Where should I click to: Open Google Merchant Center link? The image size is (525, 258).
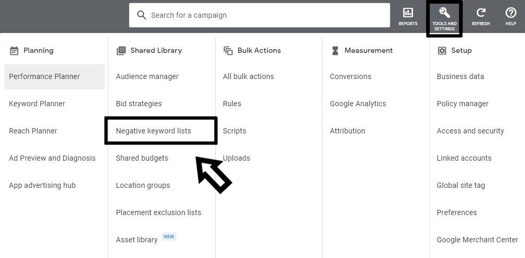point(477,240)
